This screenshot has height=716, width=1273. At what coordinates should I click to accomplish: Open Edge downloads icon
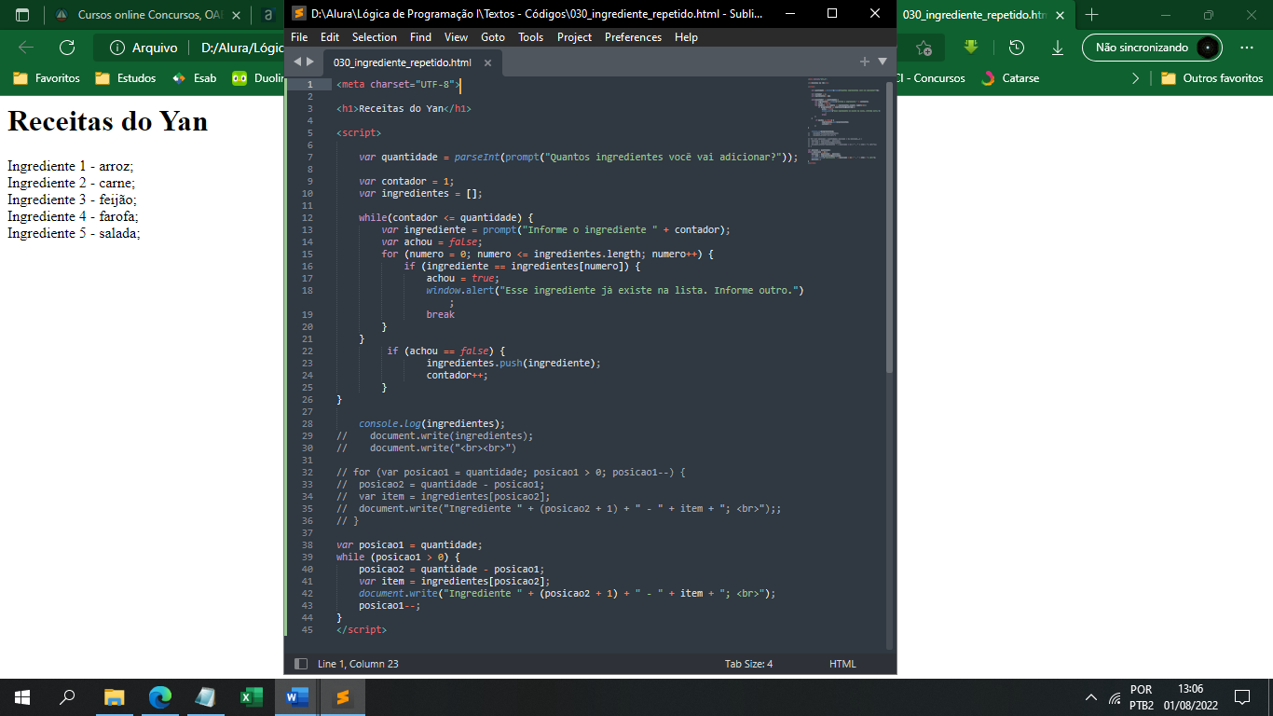[1058, 48]
